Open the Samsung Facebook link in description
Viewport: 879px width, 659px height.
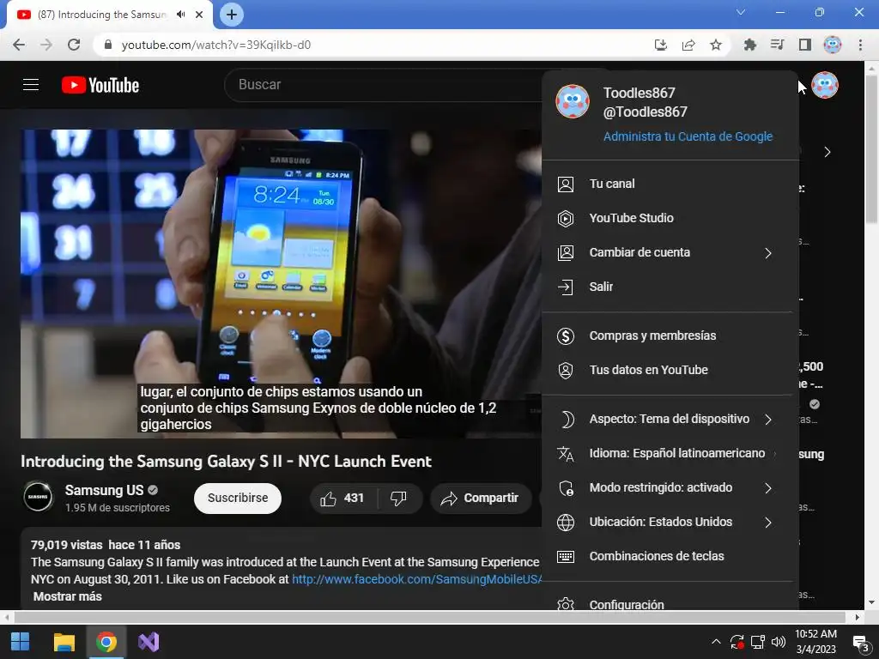click(416, 579)
